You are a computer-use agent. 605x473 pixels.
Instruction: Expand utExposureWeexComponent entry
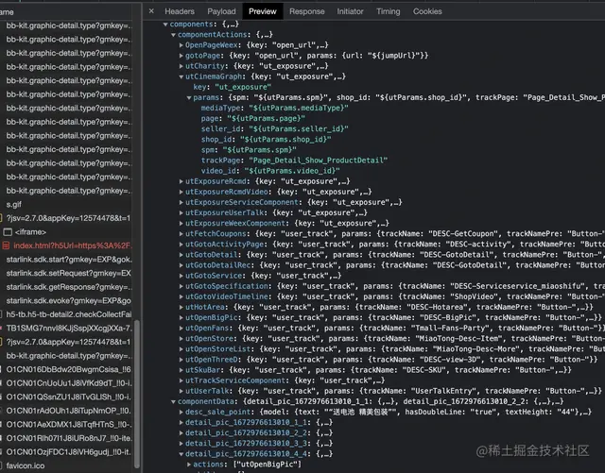(181, 223)
